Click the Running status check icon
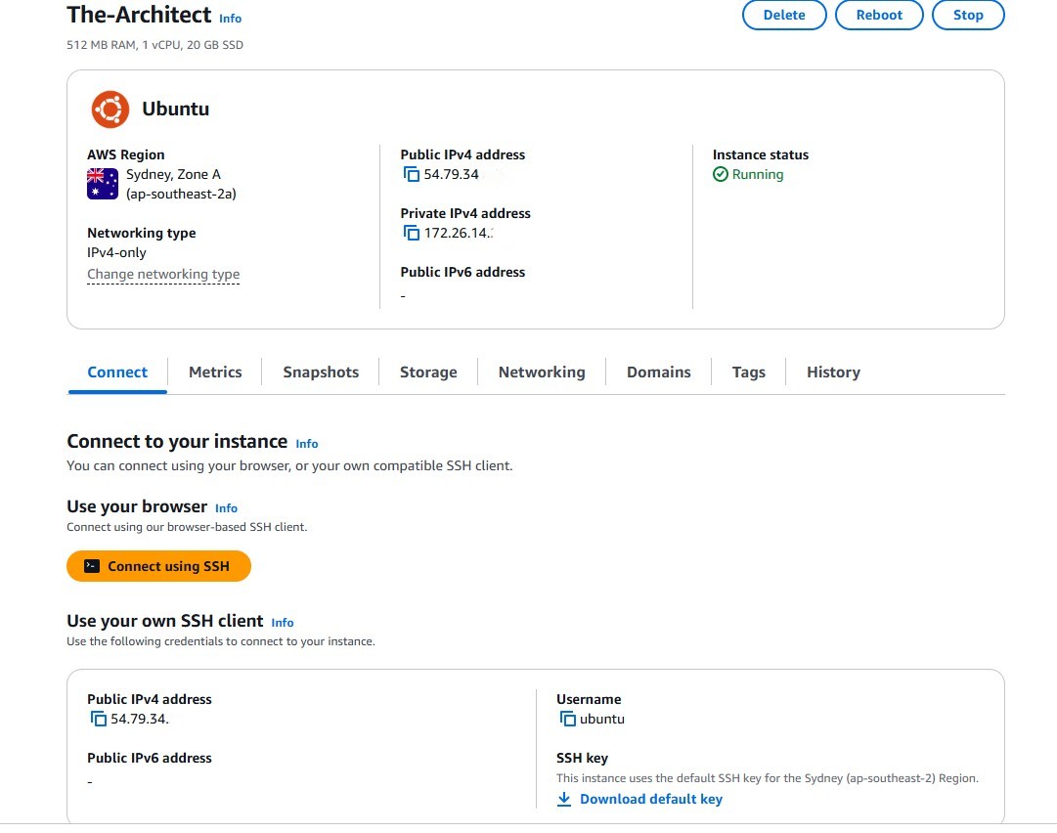This screenshot has width=1057, height=833. (721, 175)
